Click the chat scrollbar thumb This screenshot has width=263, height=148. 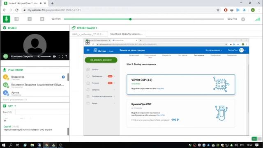(68, 132)
